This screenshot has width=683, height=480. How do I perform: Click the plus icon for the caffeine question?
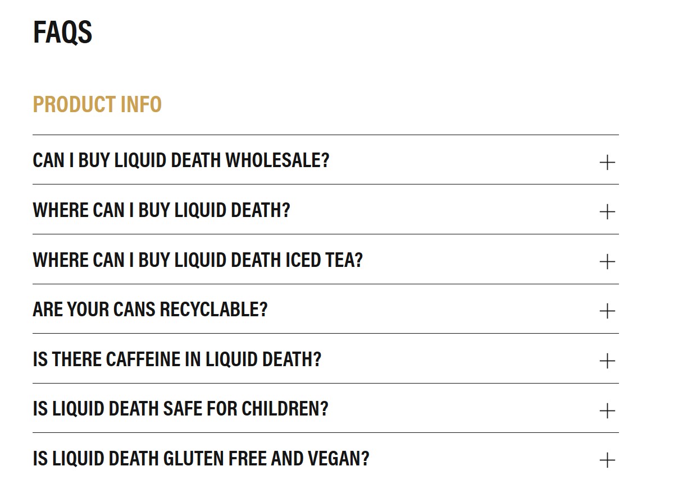tap(607, 361)
